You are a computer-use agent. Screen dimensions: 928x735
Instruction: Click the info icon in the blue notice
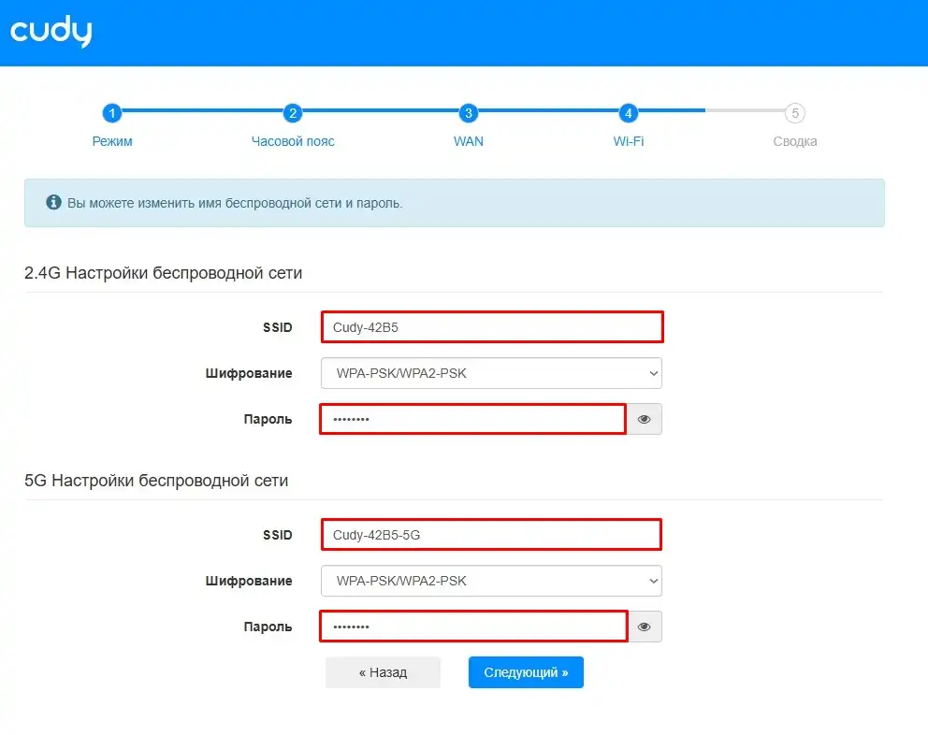(53, 203)
